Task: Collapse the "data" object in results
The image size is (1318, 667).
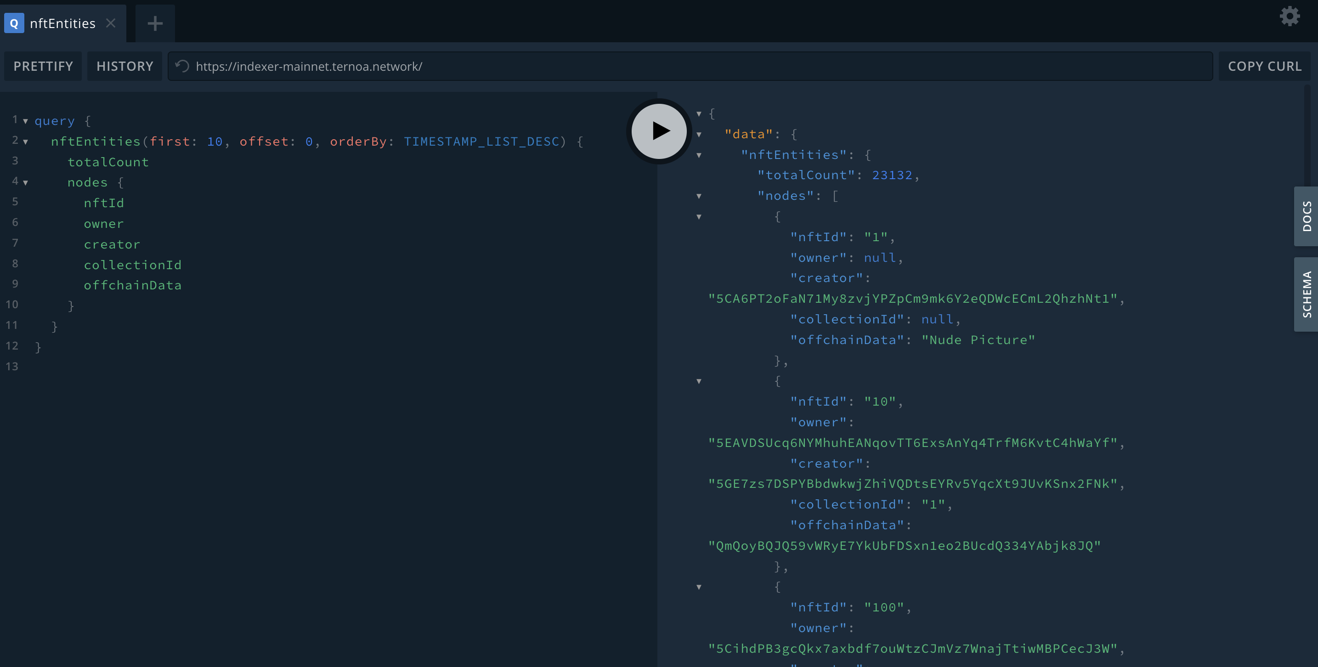Action: (x=699, y=135)
